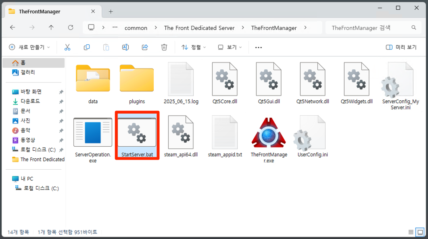Expand chevron after the PC icon in address bar
The width and height of the screenshot is (428, 239).
coord(103,27)
